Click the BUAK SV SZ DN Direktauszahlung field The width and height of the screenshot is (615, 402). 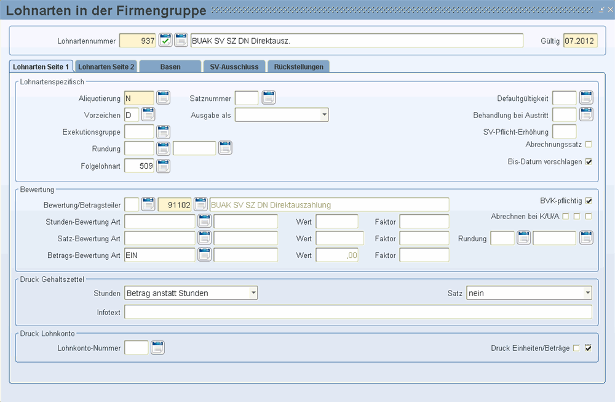[x=330, y=204]
